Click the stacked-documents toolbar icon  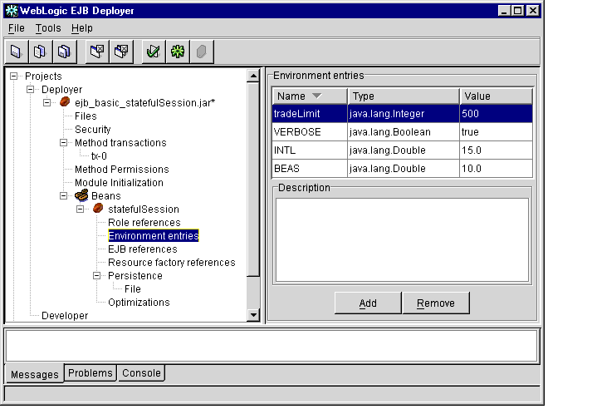point(63,52)
